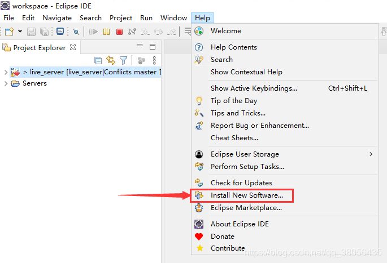Screen dimensions: 387x263
Task: Toggle Link with Editor icon
Action: point(111,60)
